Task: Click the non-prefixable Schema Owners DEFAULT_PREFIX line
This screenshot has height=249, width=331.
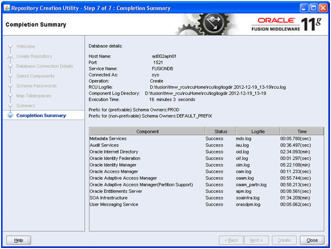Action: (x=150, y=116)
